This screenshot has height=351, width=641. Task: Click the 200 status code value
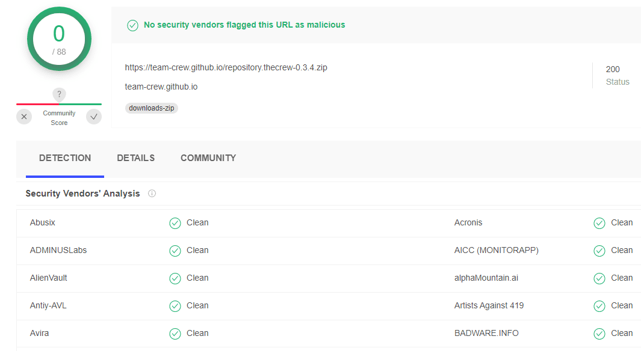[613, 69]
